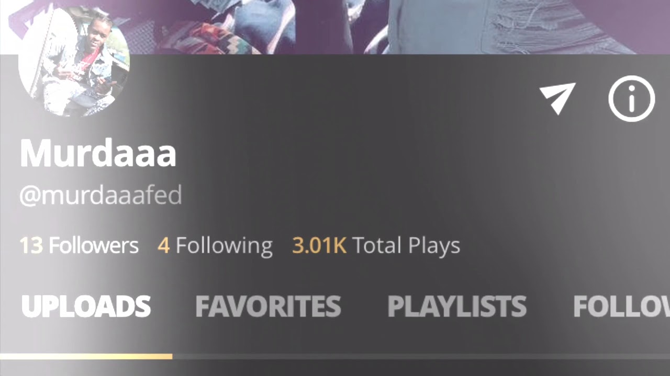
Task: Click the @murdaaafed handle
Action: (100, 195)
